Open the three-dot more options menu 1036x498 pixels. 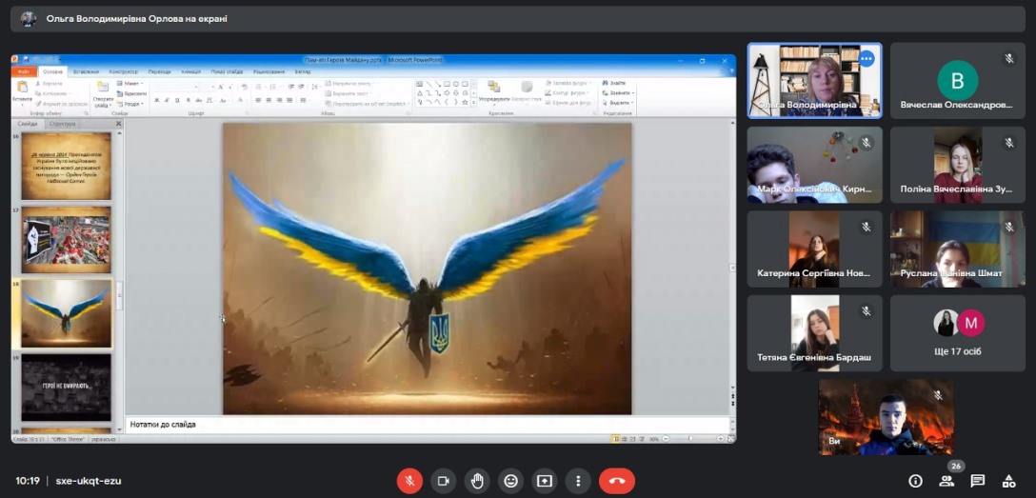tap(577, 481)
